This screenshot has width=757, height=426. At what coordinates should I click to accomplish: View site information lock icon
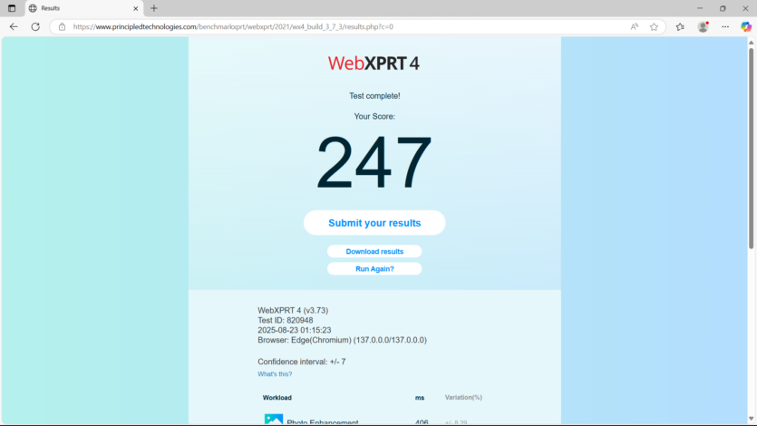coord(62,27)
